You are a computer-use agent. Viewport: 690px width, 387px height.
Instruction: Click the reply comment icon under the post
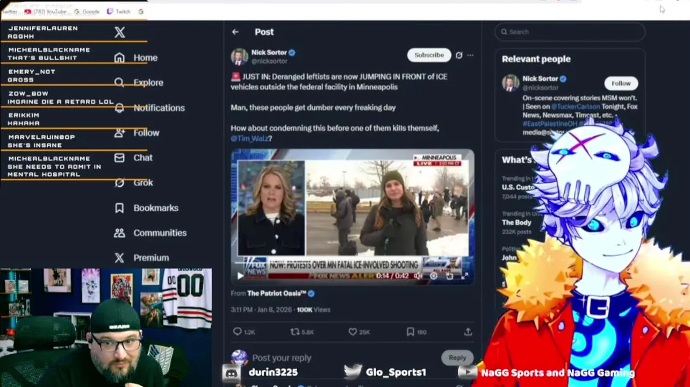(x=238, y=332)
